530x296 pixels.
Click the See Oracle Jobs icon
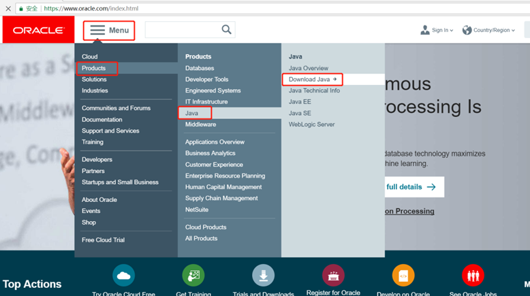pos(473,276)
